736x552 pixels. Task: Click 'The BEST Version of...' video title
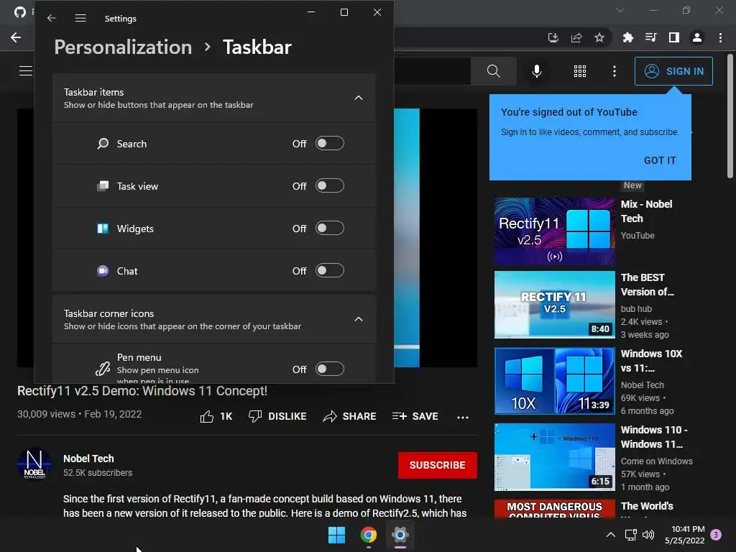click(x=648, y=285)
